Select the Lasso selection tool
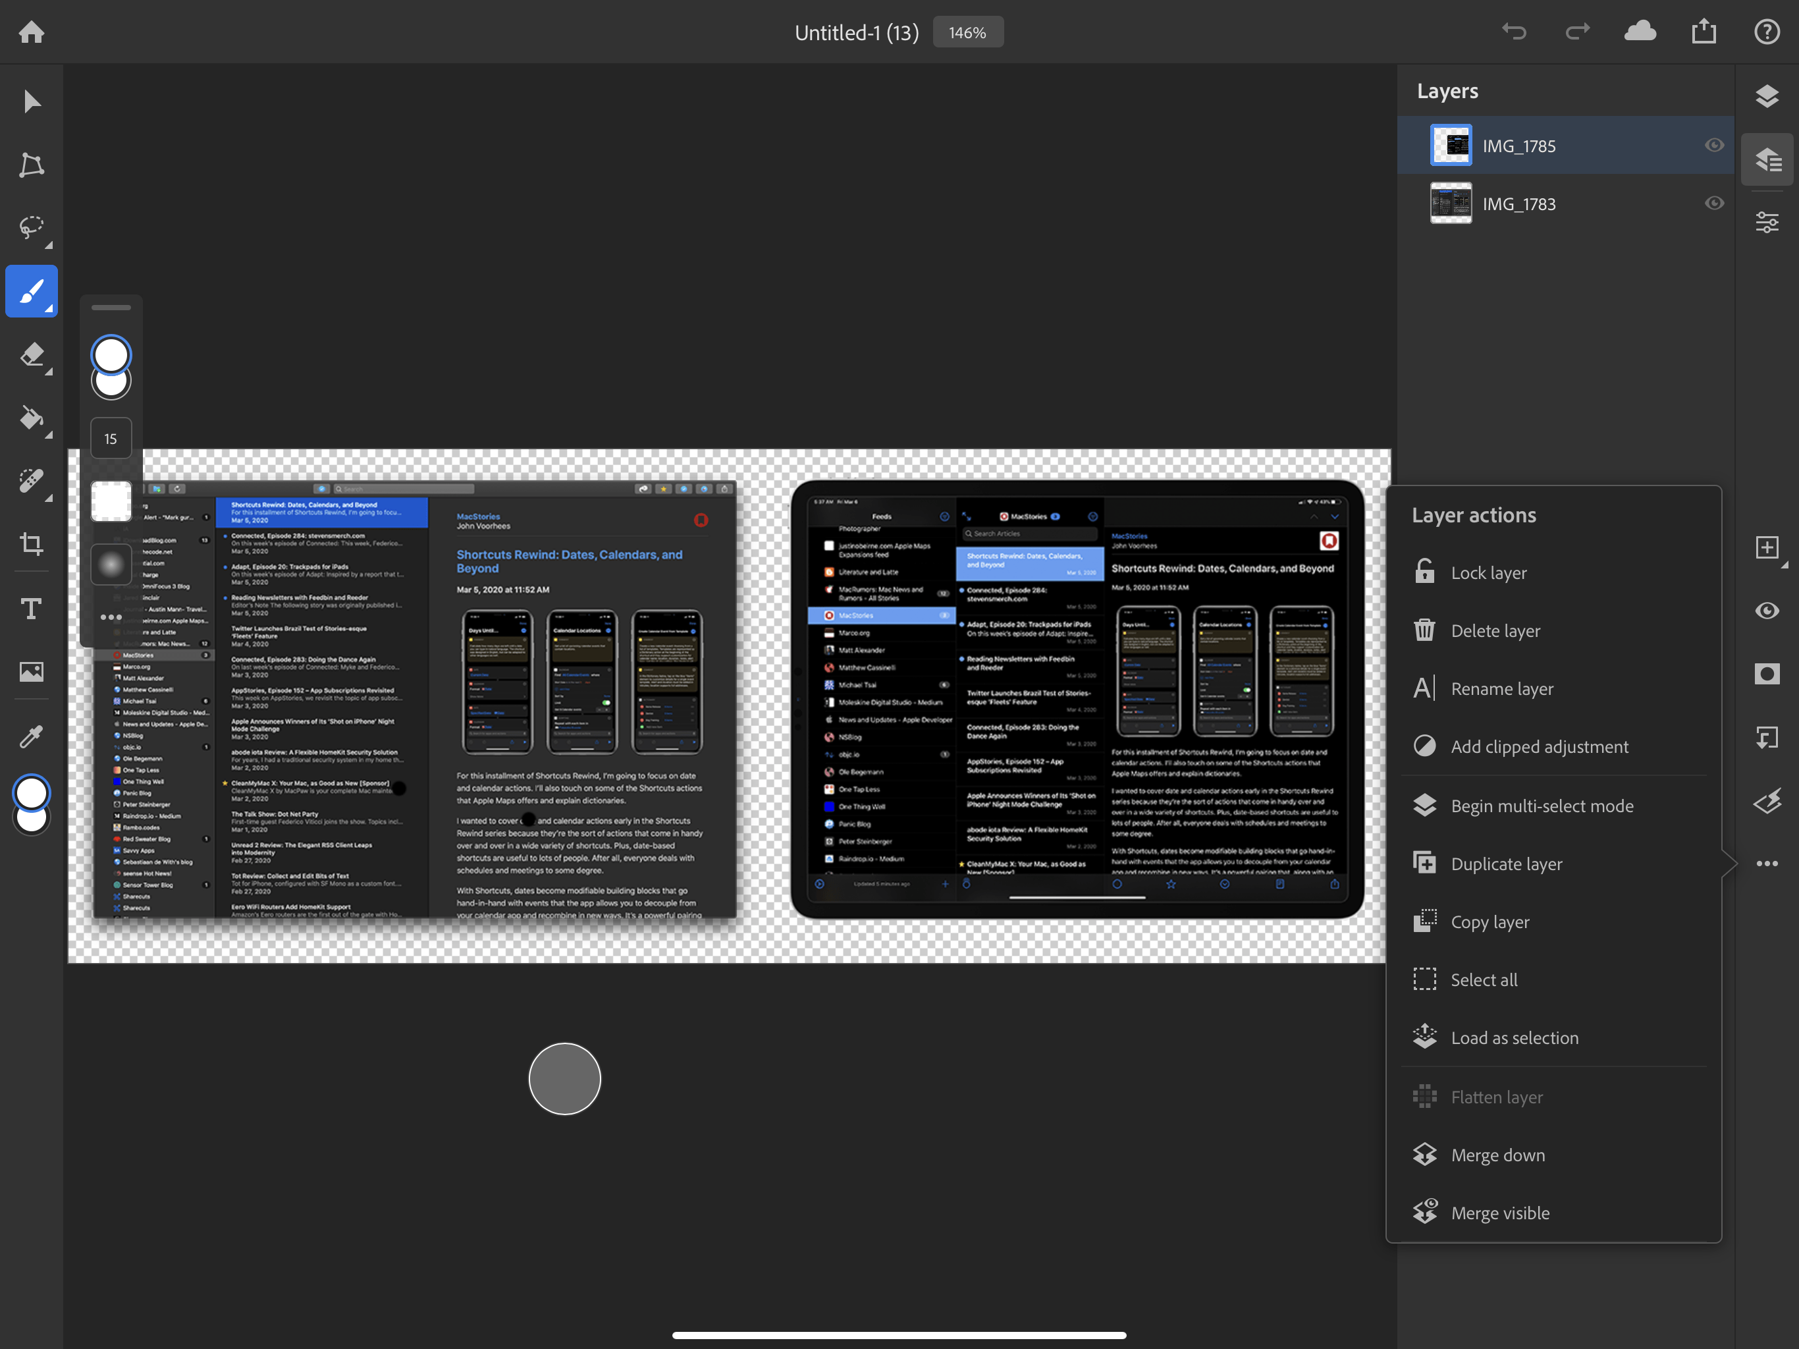This screenshot has width=1799, height=1349. (32, 228)
